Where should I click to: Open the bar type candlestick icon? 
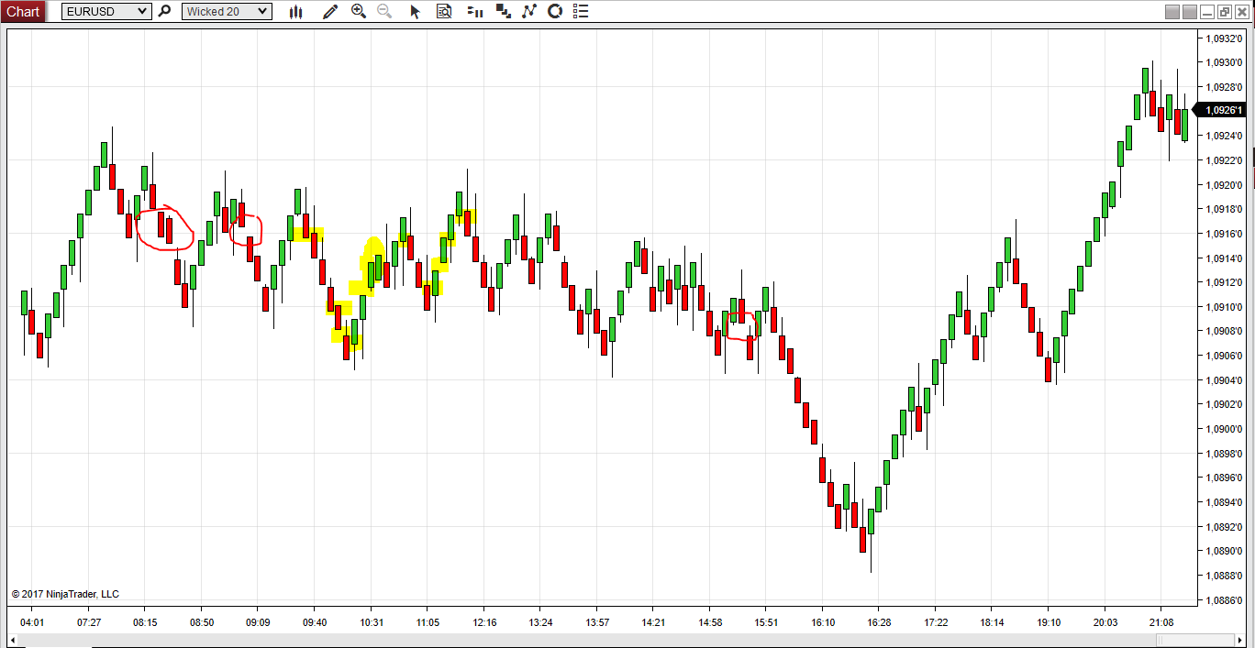pyautogui.click(x=295, y=12)
